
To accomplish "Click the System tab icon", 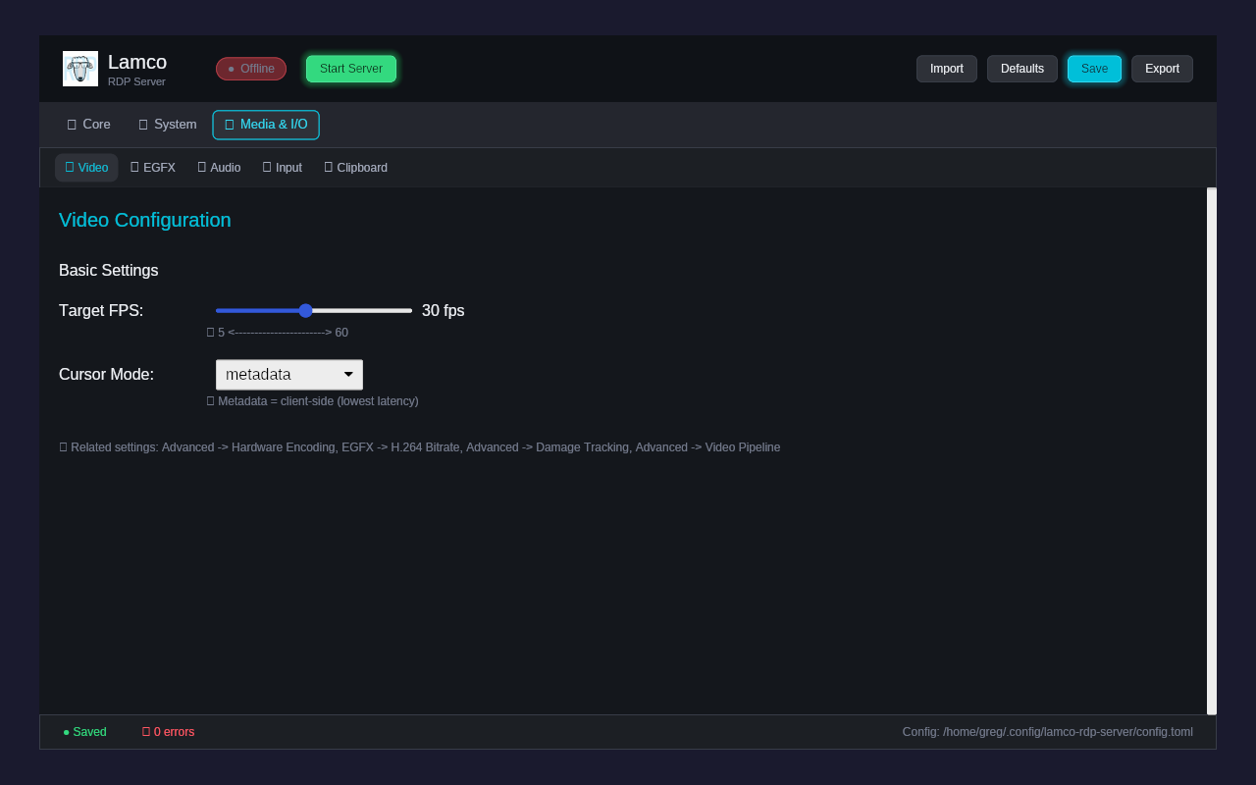I will 141,125.
